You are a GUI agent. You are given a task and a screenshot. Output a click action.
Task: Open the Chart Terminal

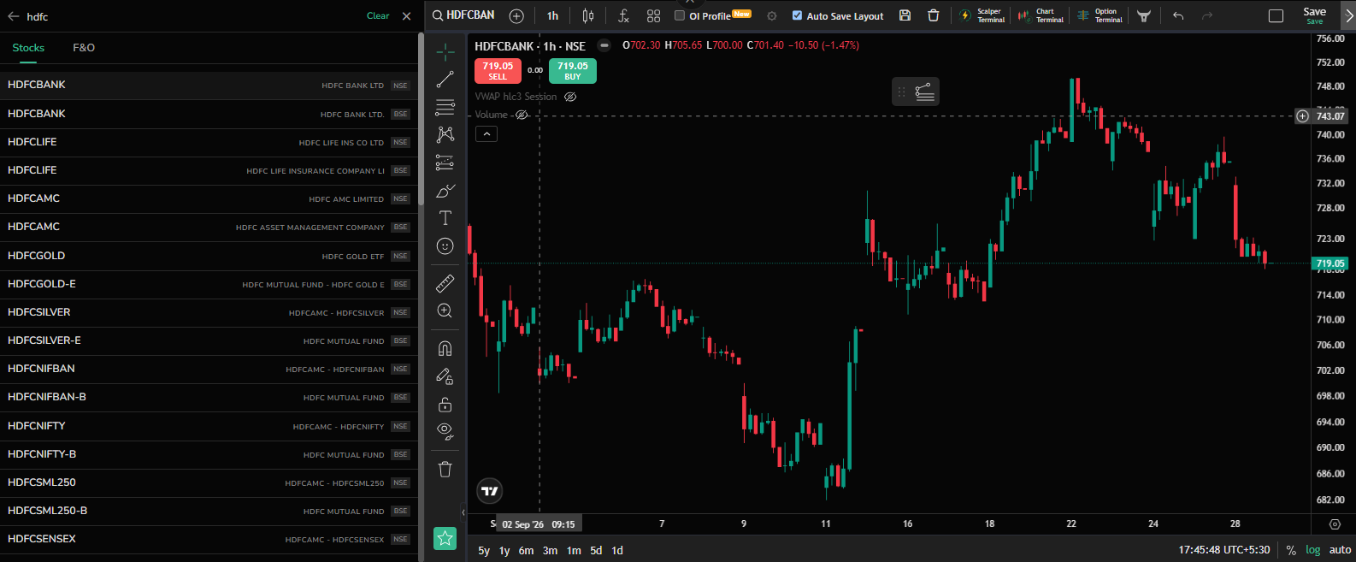coord(1041,15)
